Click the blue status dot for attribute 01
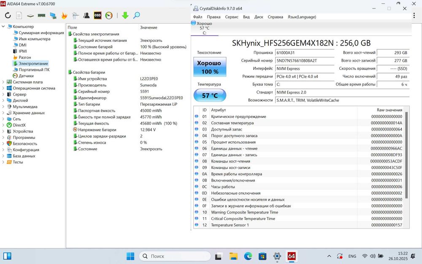422x264 pixels. pos(197,117)
